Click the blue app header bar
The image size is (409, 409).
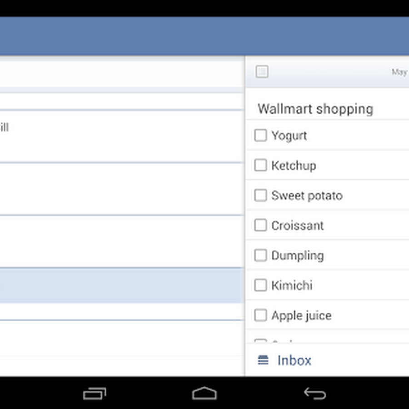click(204, 36)
